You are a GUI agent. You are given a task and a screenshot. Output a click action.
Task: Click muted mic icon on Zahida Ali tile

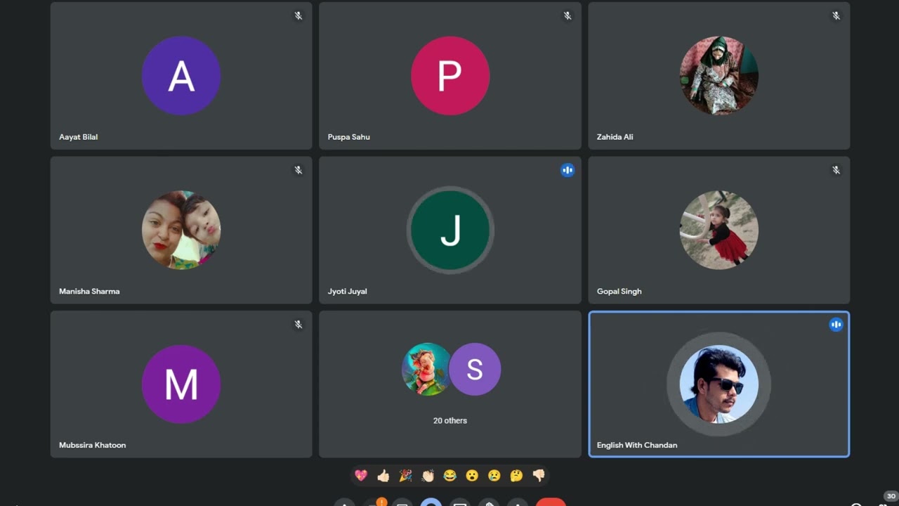coord(836,15)
